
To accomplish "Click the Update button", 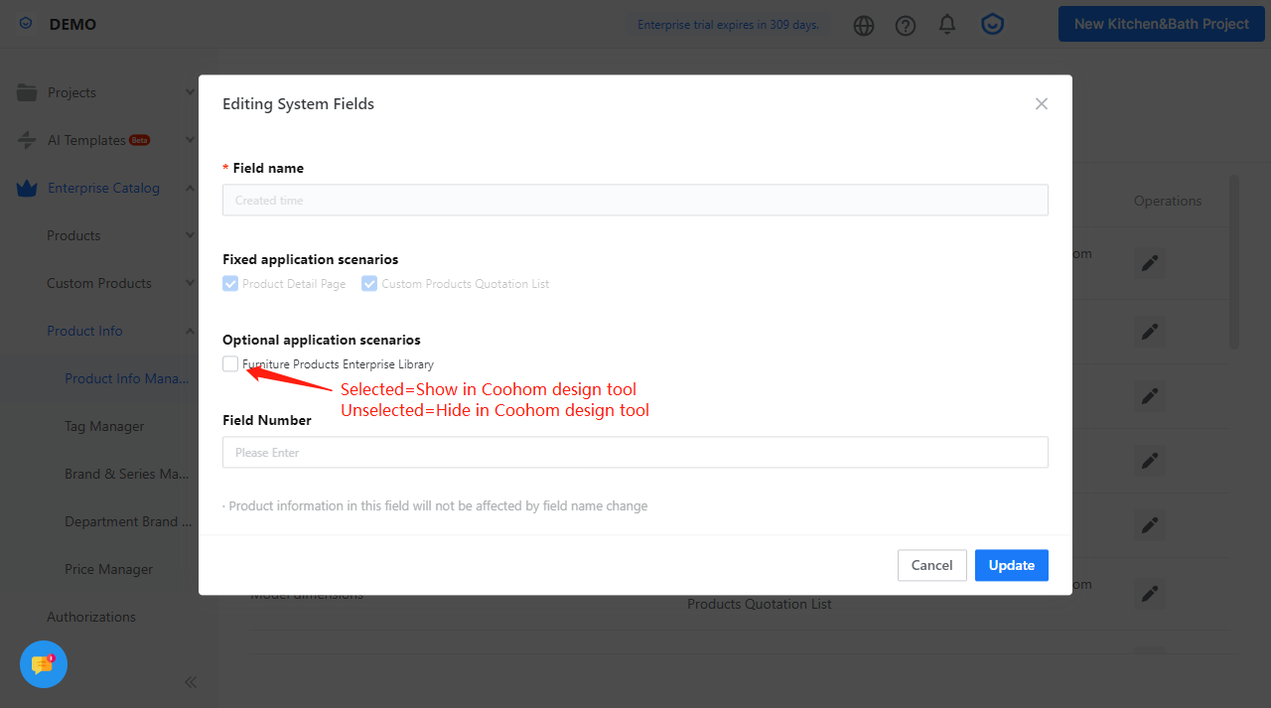I will point(1011,565).
